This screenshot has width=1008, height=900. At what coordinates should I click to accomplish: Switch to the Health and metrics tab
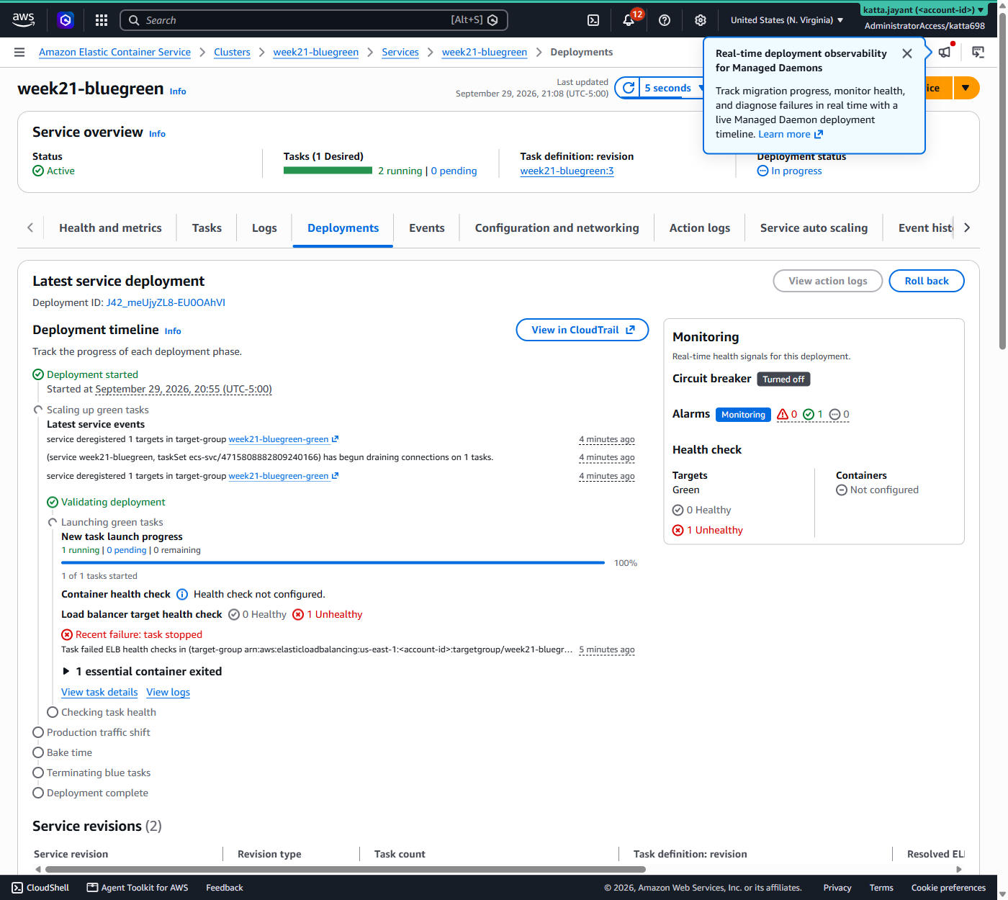click(x=110, y=228)
